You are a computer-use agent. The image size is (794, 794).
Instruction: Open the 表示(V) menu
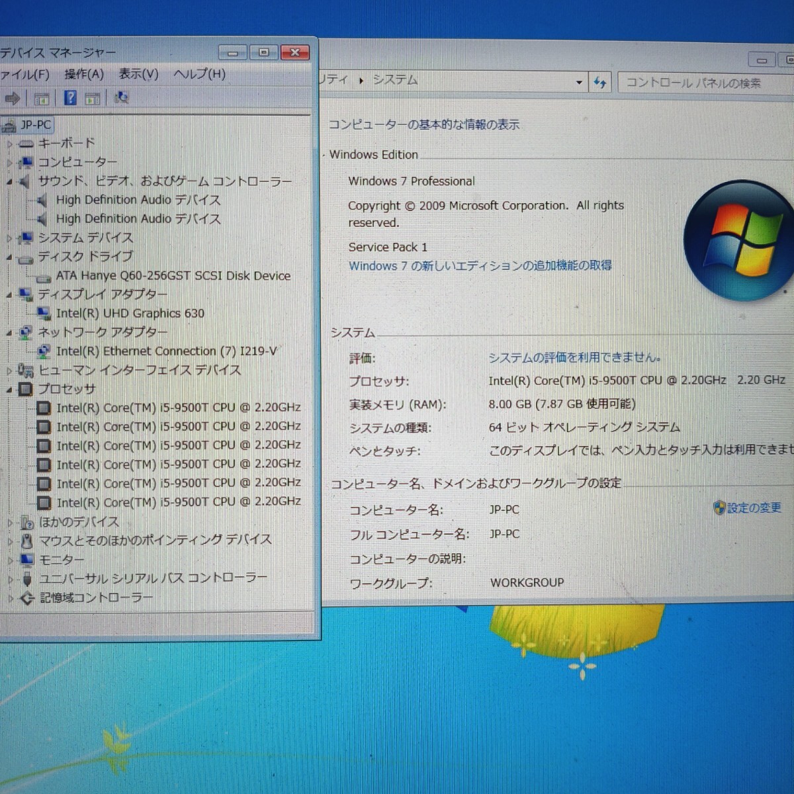pyautogui.click(x=139, y=73)
